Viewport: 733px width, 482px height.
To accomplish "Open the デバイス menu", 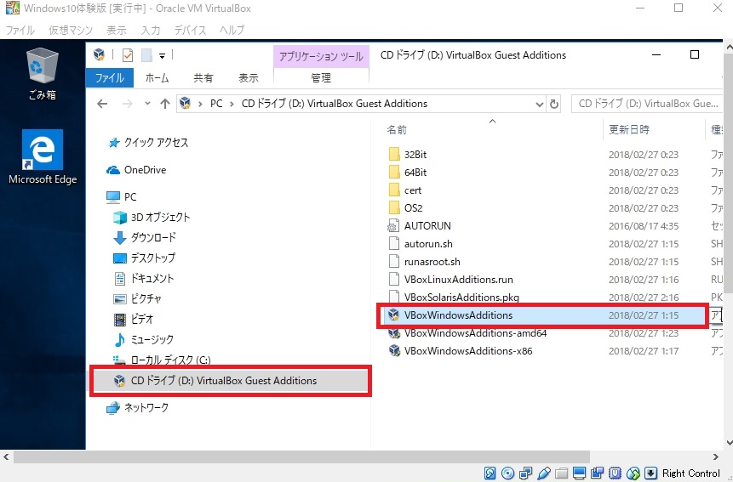I will coord(190,30).
